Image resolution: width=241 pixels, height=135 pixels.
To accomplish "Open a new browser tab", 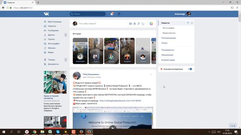I will 38,3.
